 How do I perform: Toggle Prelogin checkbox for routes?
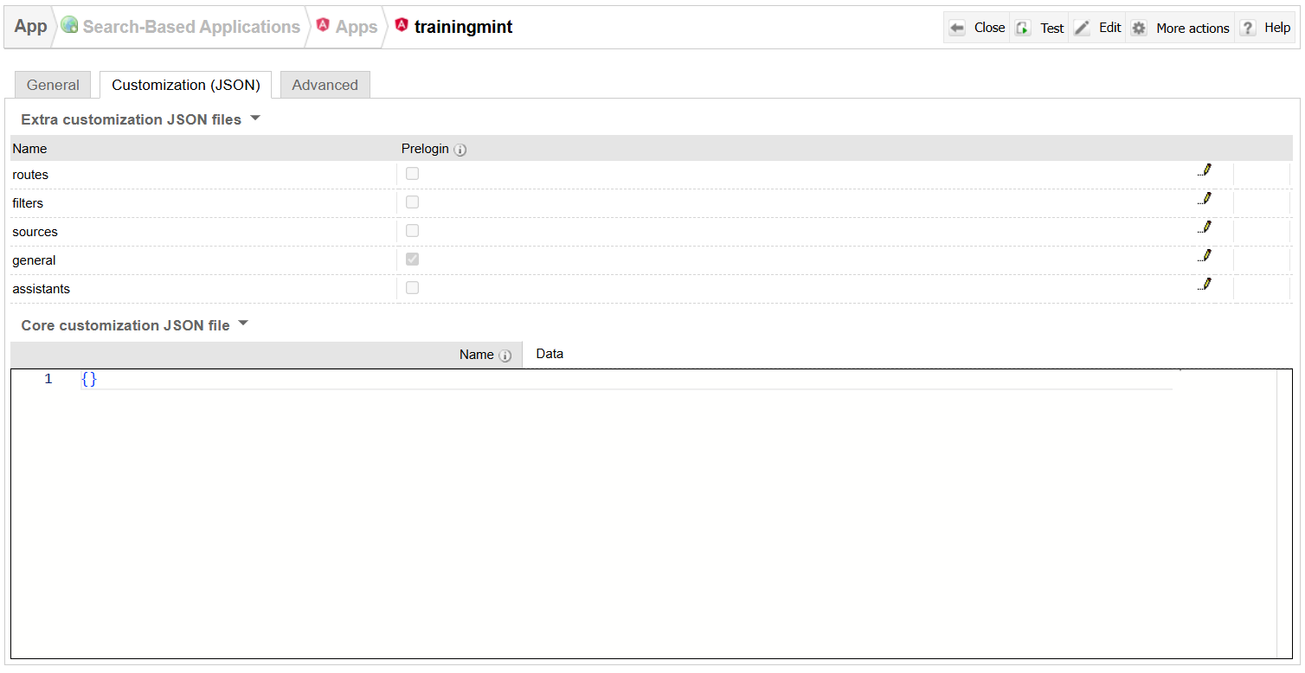coord(413,173)
